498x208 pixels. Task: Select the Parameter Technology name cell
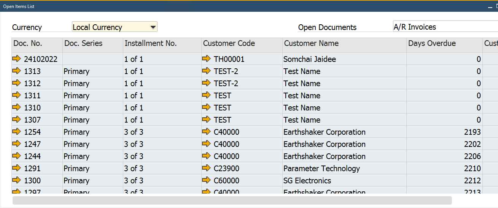[345, 169]
